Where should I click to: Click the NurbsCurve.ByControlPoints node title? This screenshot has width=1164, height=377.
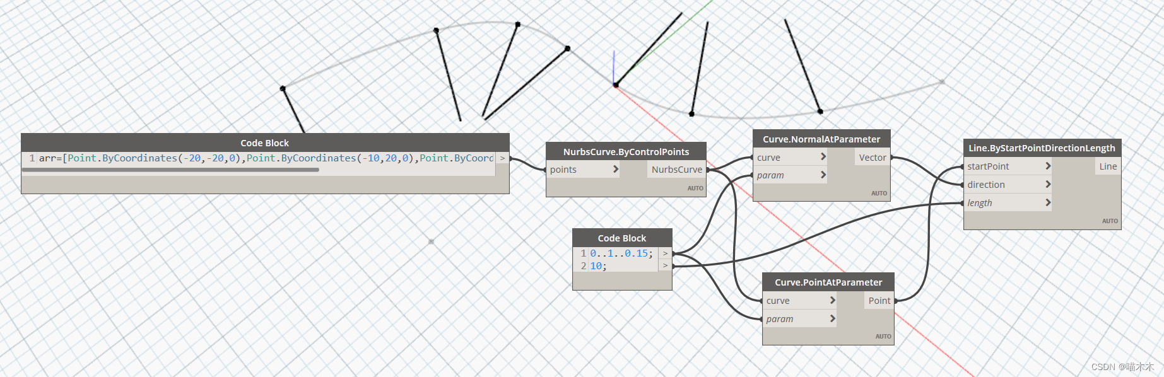(626, 151)
